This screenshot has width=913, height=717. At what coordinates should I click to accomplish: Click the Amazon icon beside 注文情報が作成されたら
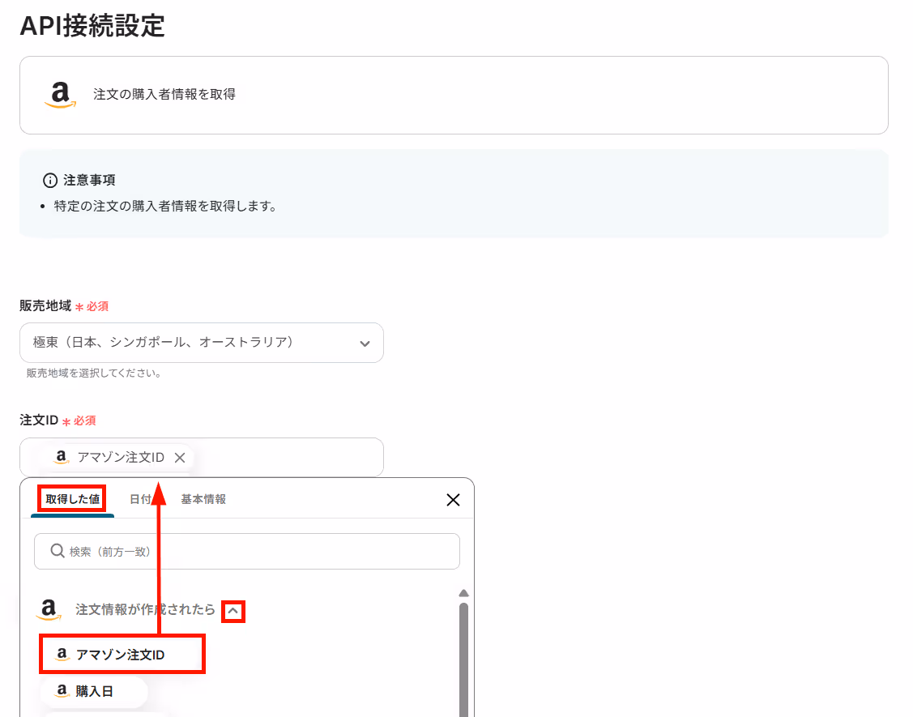tap(49, 610)
